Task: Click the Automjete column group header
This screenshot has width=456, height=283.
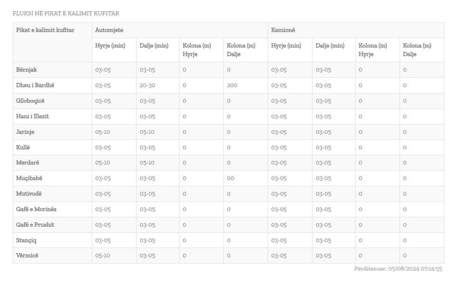Action: (109, 30)
